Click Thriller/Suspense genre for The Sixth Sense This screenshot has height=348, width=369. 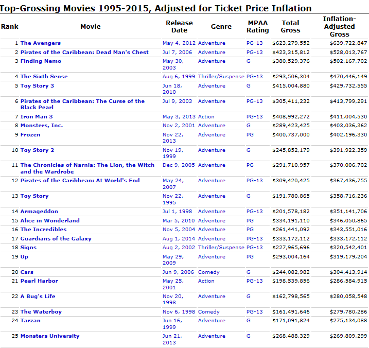[221, 77]
